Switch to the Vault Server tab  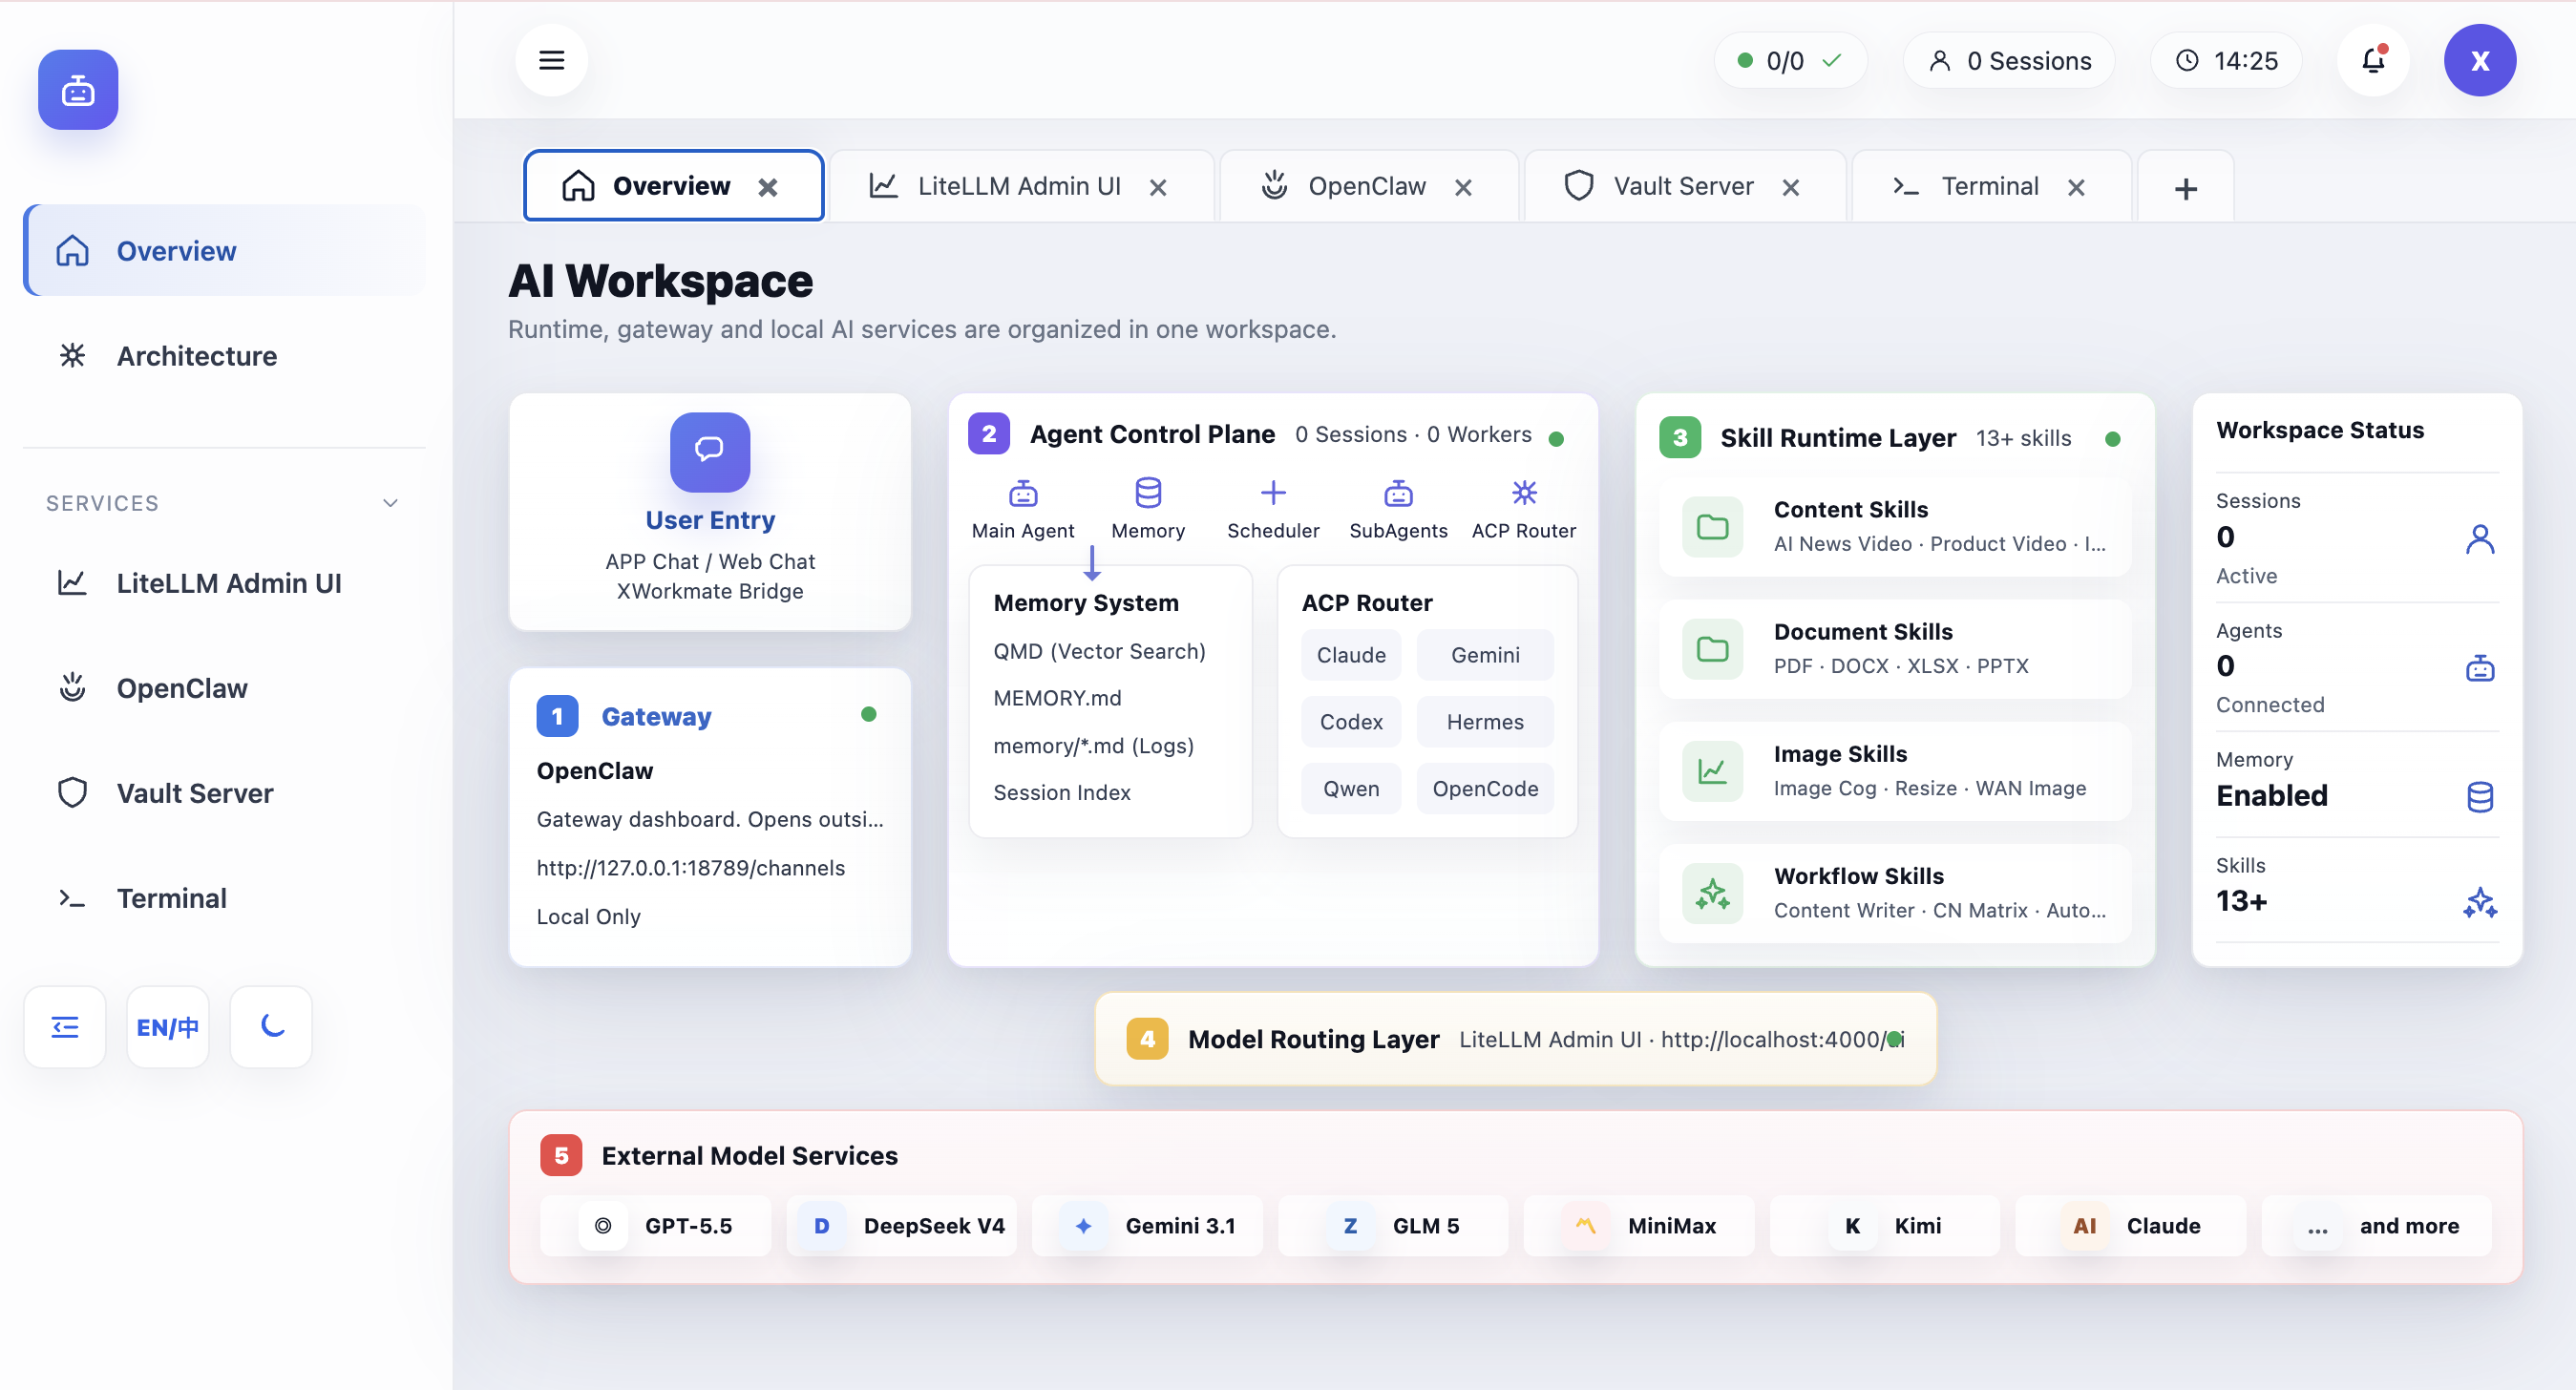pos(1684,186)
